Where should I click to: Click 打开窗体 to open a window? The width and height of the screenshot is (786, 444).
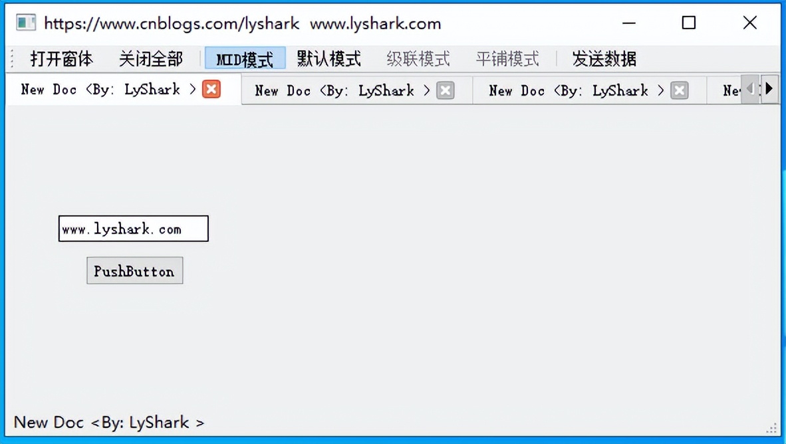pyautogui.click(x=62, y=59)
